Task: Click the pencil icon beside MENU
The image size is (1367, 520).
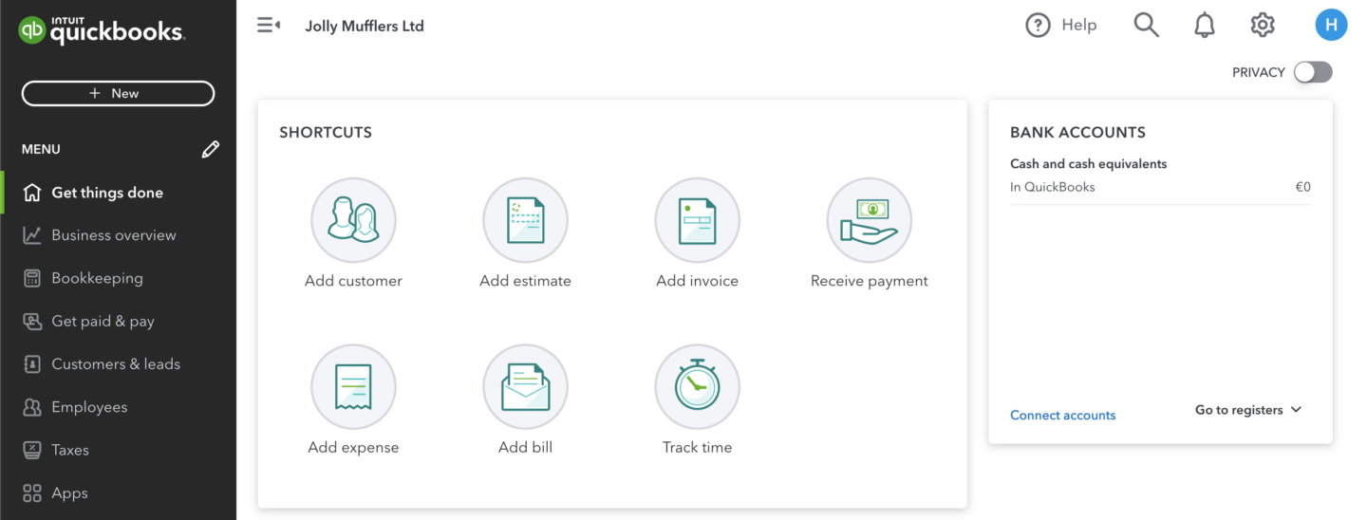Action: click(211, 149)
